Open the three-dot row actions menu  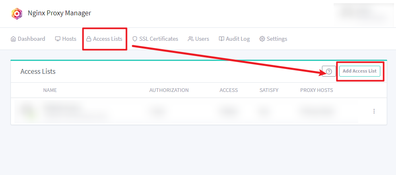point(374,111)
